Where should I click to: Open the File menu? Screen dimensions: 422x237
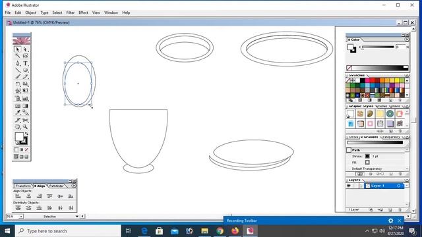pos(8,13)
